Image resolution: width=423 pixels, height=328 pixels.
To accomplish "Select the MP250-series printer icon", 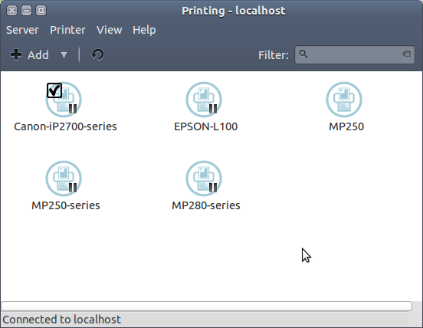I will [64, 179].
